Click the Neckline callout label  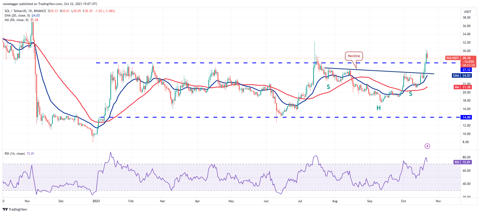(354, 56)
